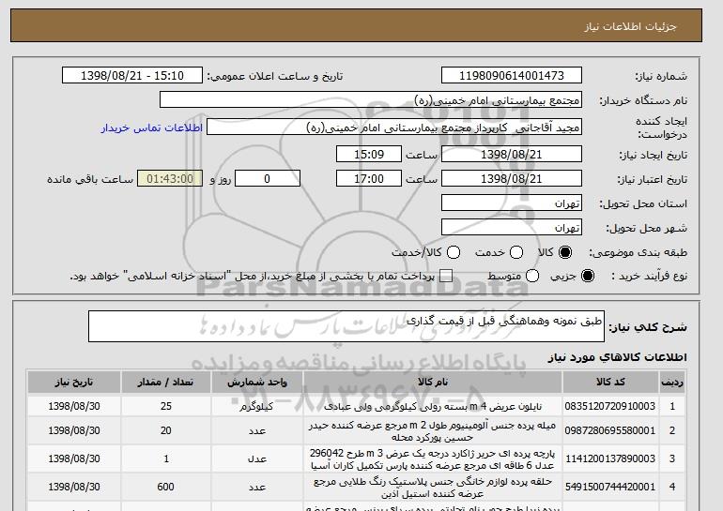Click the نایلون عریض product name in row 1

click(433, 407)
